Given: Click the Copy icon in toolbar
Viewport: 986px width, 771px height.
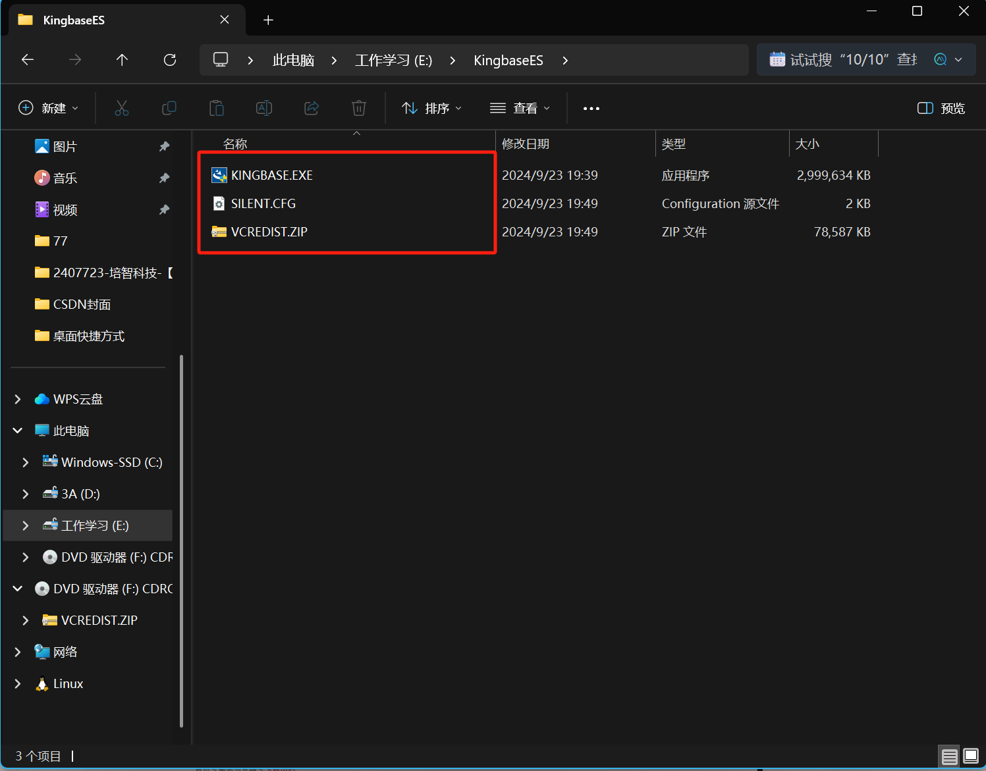Looking at the screenshot, I should click(x=169, y=108).
